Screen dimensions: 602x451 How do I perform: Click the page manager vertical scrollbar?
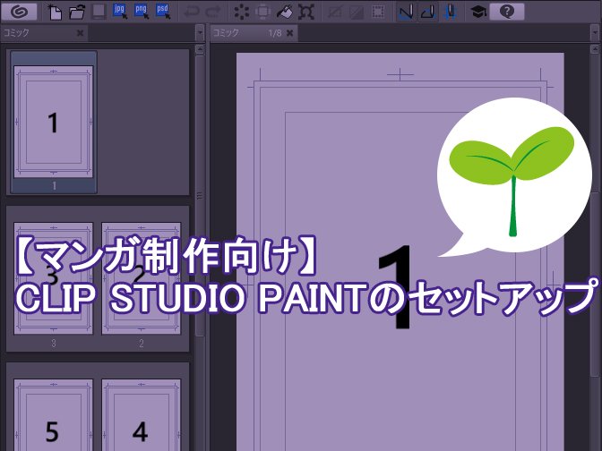click(200, 196)
